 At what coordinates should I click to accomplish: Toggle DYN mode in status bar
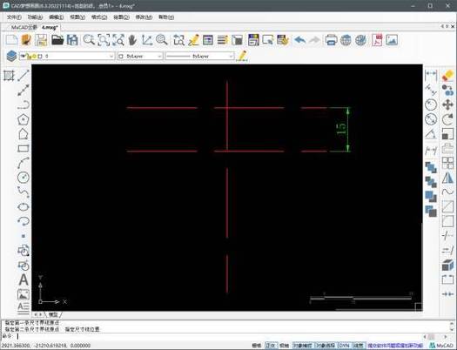344,346
